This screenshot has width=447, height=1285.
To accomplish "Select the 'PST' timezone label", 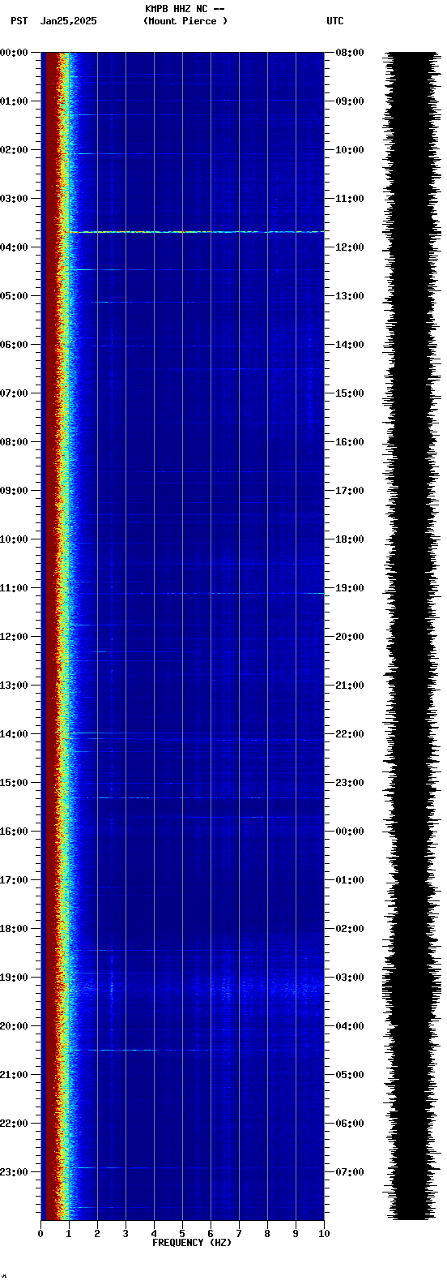I will pyautogui.click(x=19, y=21).
